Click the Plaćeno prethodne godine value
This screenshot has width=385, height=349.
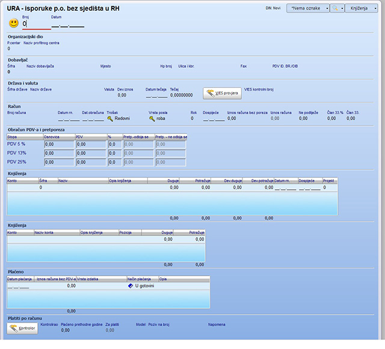[66, 330]
